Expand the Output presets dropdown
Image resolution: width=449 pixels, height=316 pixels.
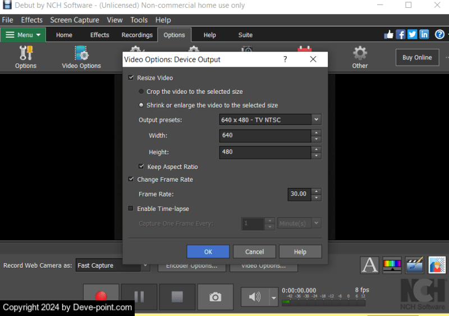[x=316, y=120]
